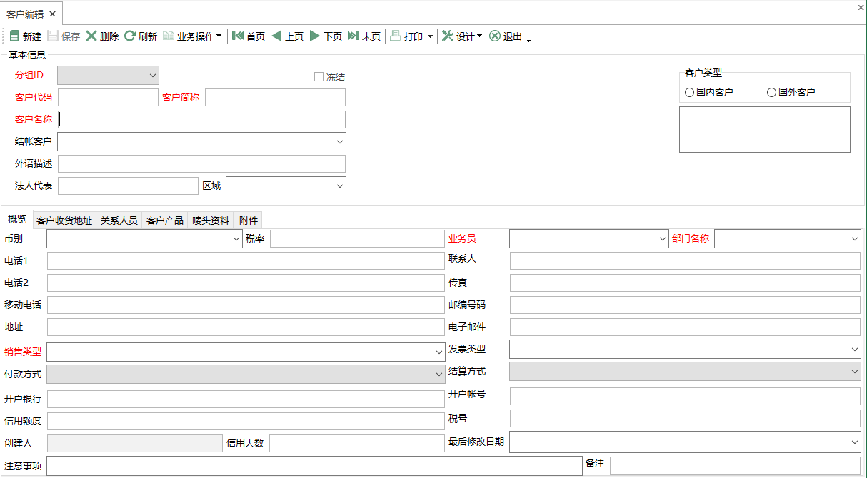The image size is (867, 478).
Task: Click the 地址 input field
Action: coord(246,327)
